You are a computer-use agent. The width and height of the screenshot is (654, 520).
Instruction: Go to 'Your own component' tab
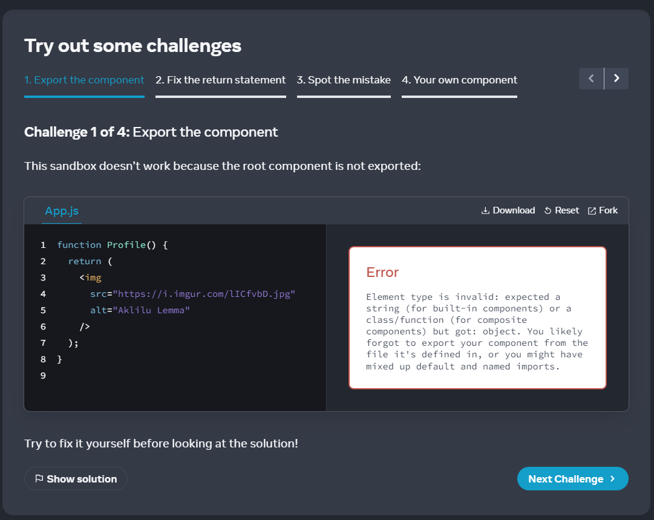[x=459, y=80]
